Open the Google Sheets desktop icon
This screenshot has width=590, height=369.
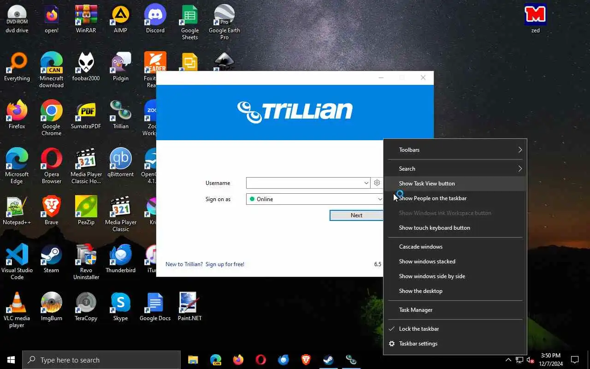(x=190, y=22)
